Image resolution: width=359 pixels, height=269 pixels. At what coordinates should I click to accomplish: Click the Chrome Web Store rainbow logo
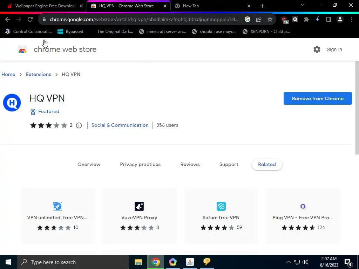pos(22,49)
